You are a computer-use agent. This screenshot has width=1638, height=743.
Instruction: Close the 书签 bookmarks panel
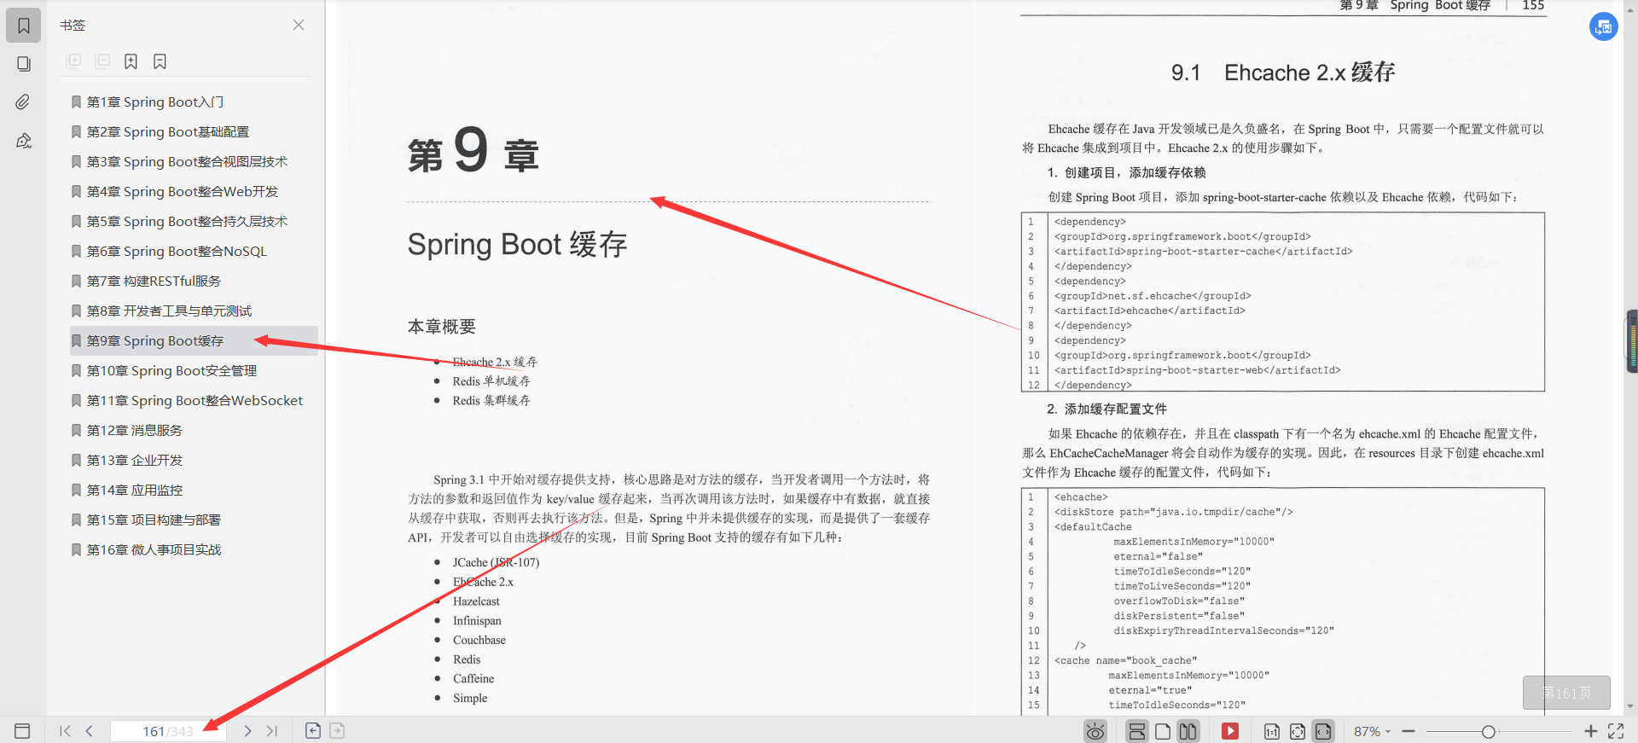click(x=299, y=25)
